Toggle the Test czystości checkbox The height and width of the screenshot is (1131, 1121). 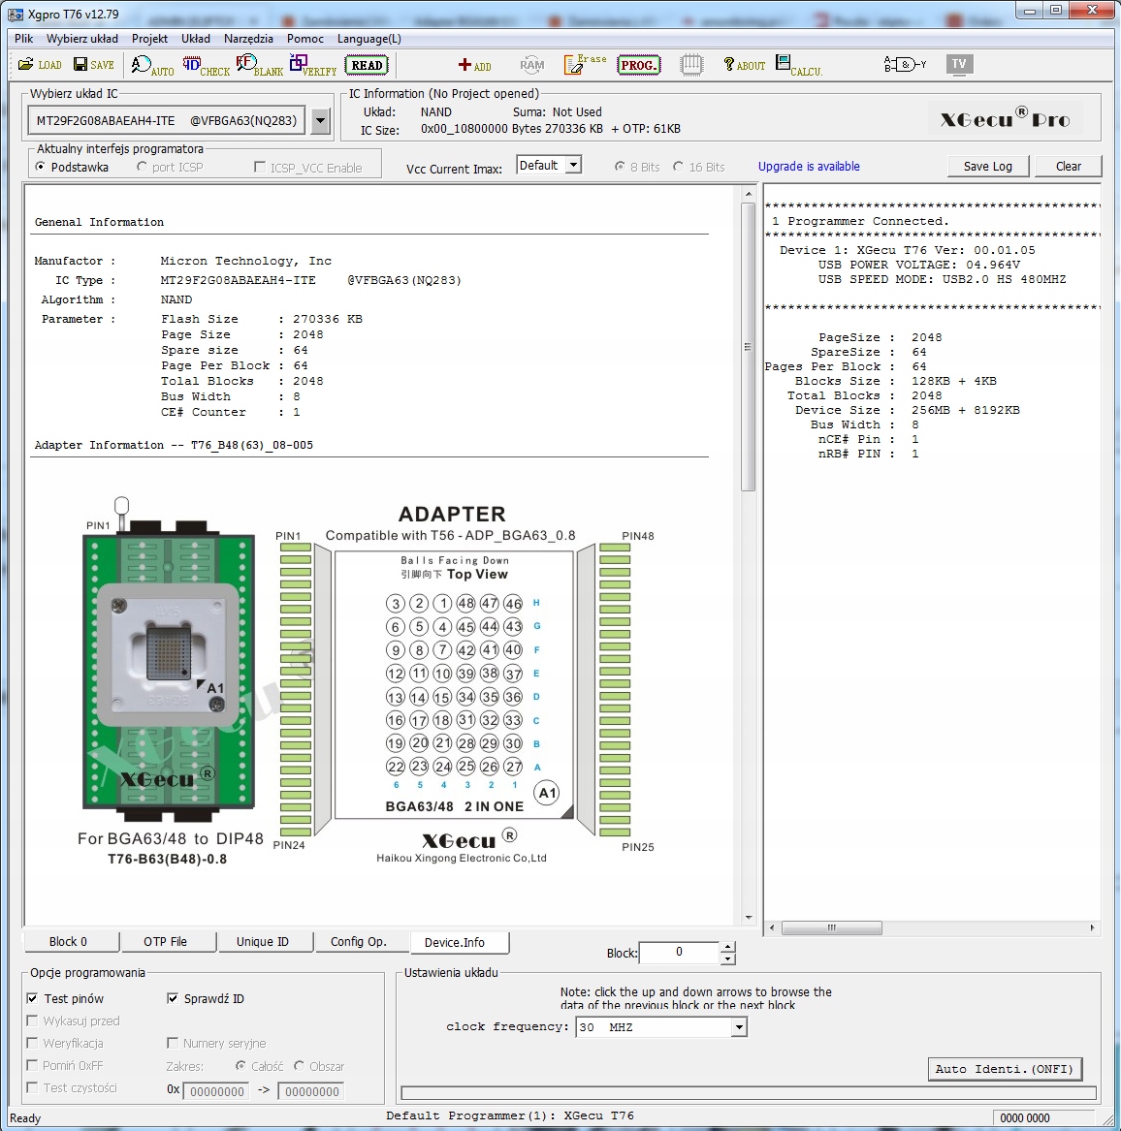click(x=32, y=1087)
